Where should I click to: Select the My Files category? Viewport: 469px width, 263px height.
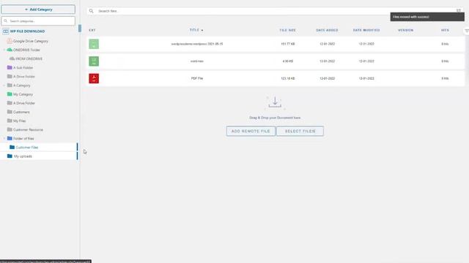[20, 121]
